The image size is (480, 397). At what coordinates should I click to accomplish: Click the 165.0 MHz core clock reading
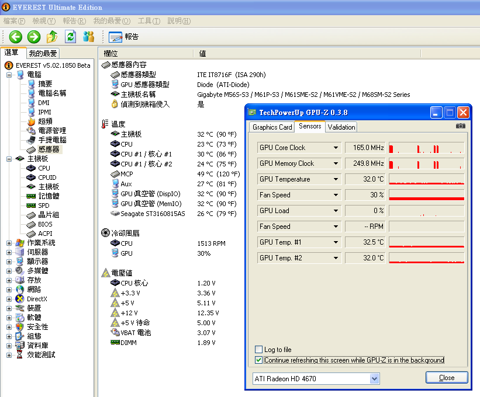click(x=365, y=148)
